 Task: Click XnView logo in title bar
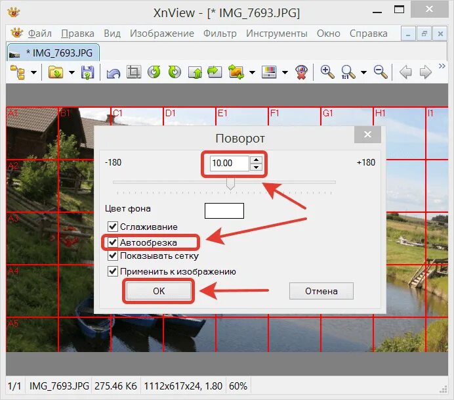coord(13,12)
